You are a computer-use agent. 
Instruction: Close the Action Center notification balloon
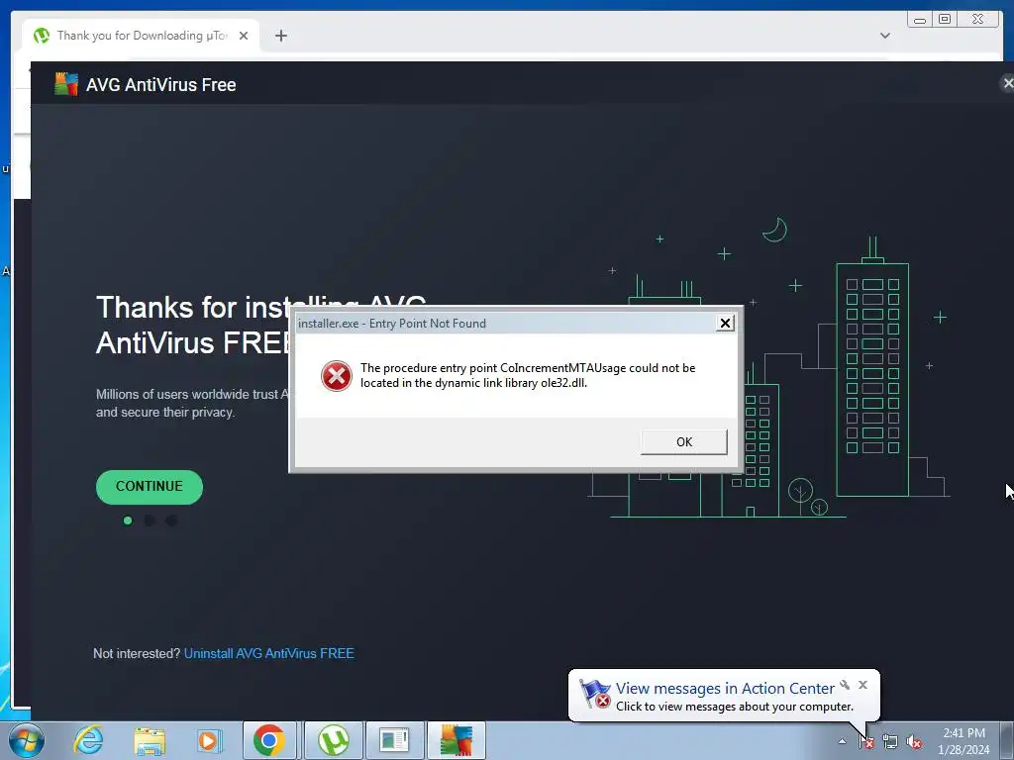click(862, 685)
